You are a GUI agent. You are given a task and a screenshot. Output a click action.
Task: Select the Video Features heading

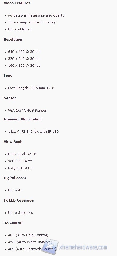[17, 3]
